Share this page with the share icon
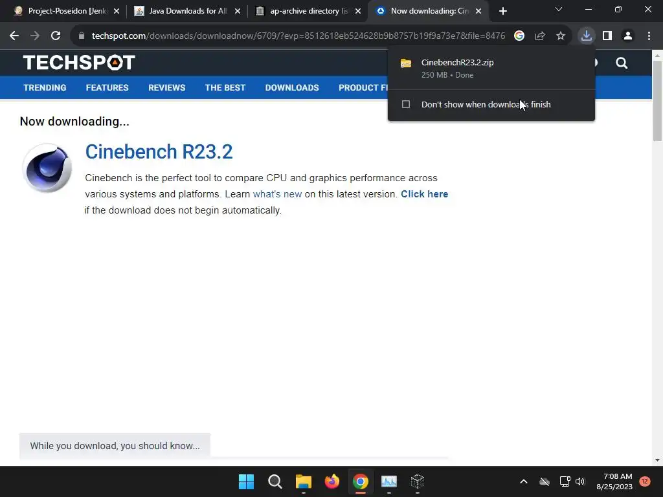 (x=540, y=36)
